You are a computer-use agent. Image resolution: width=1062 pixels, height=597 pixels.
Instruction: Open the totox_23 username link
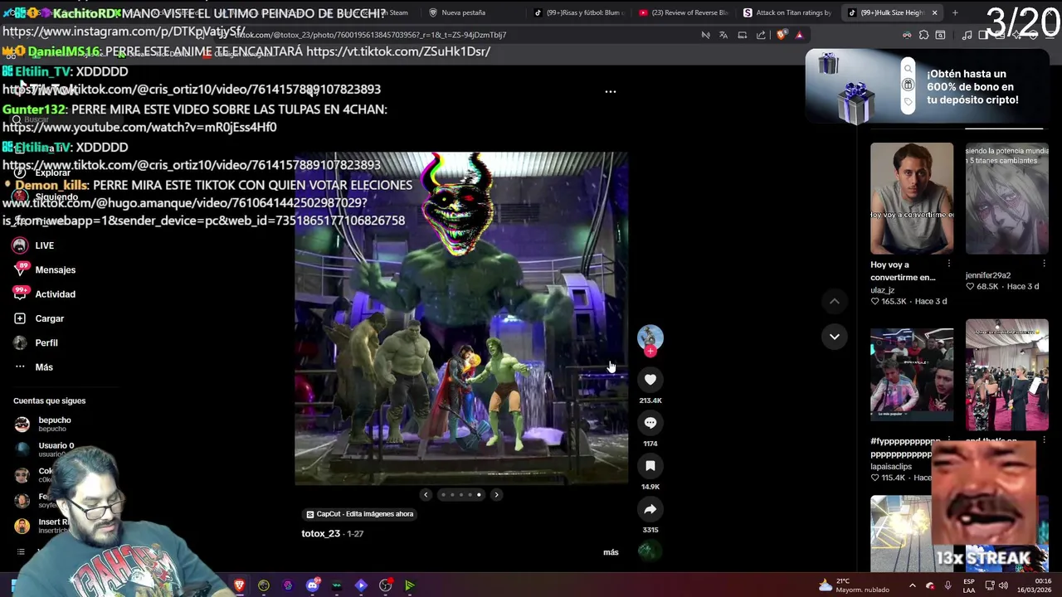coord(320,534)
